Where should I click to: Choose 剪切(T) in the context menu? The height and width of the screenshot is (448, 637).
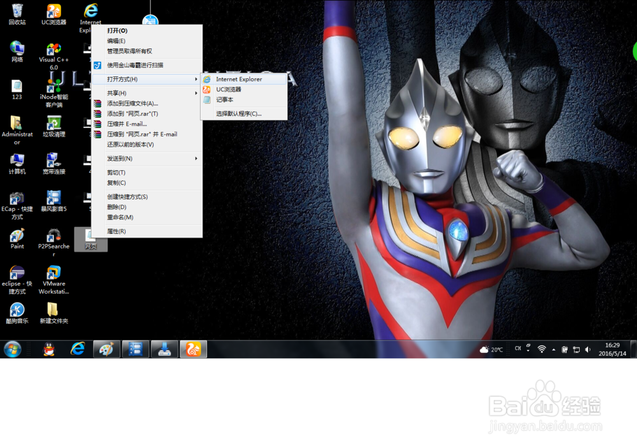coord(147,172)
